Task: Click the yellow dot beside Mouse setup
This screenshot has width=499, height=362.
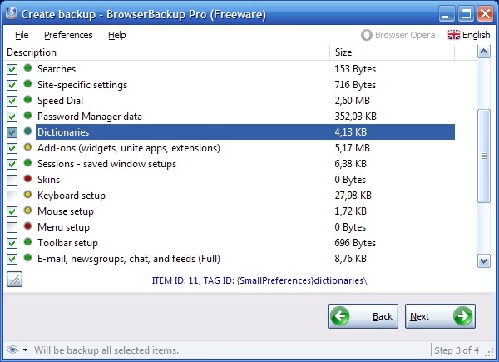Action: [x=28, y=211]
